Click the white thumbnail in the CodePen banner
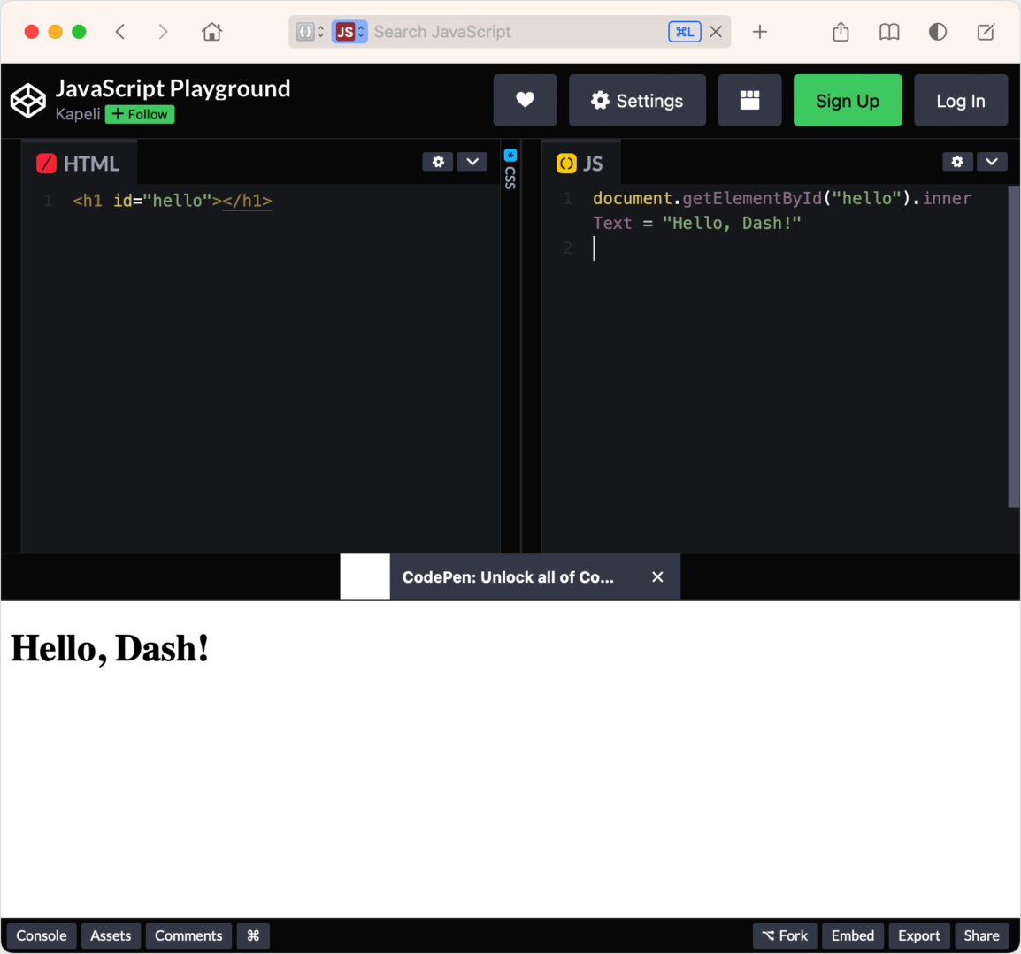The image size is (1021, 954). coord(365,576)
